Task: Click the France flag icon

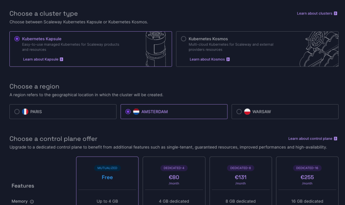Action: tap(25, 112)
